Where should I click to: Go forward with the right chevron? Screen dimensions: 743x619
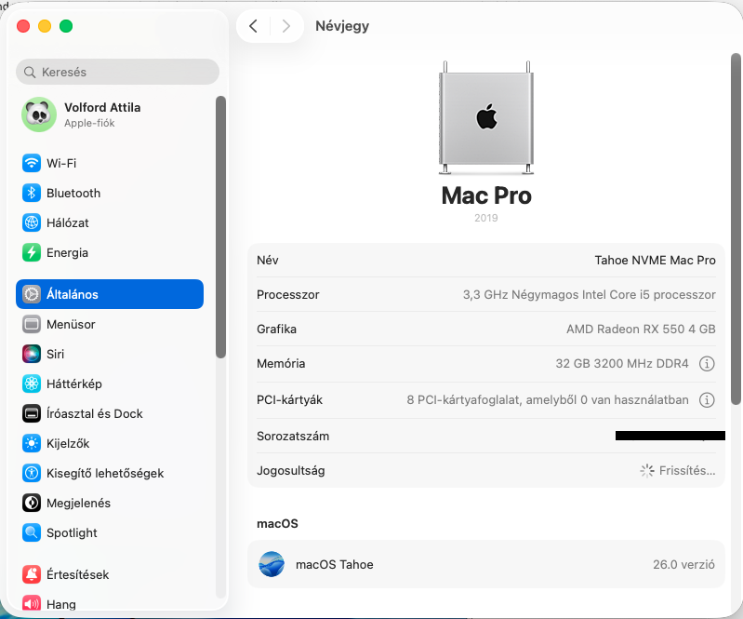(x=285, y=26)
